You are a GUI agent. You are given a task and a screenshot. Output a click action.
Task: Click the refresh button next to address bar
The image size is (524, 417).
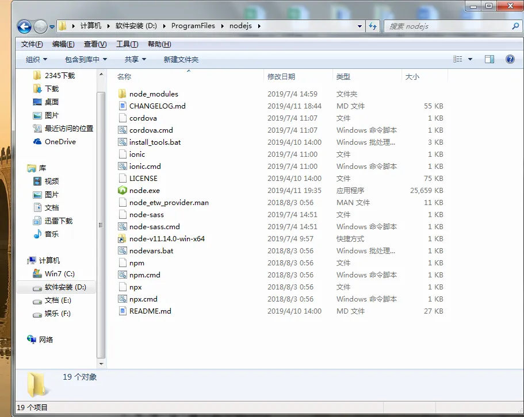pos(373,26)
